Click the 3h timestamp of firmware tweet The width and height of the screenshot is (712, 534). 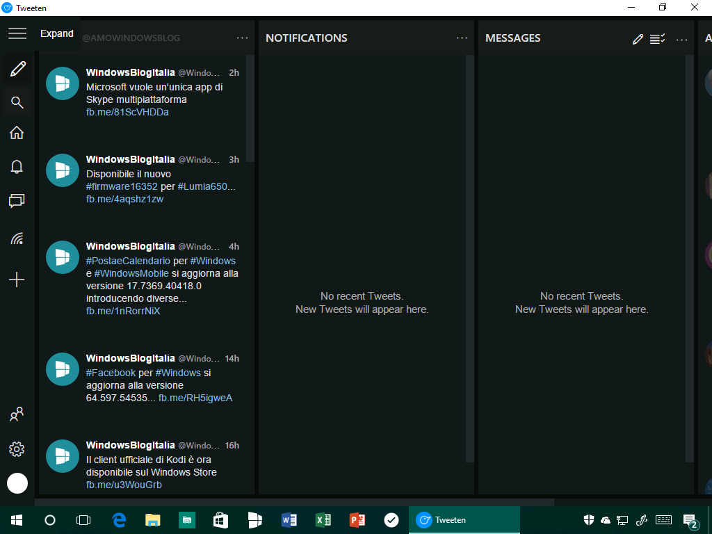pyautogui.click(x=234, y=160)
